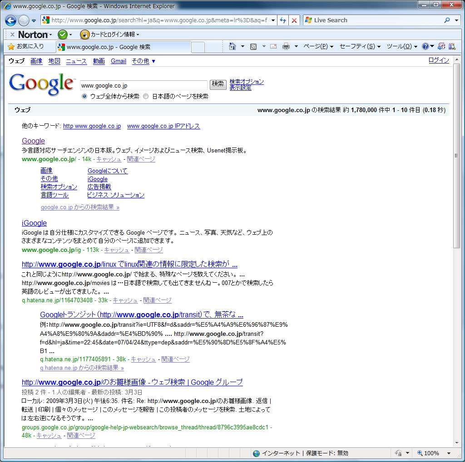Click the Internet zone globe in status bar
Screen dimensions: 465x462
click(256, 453)
